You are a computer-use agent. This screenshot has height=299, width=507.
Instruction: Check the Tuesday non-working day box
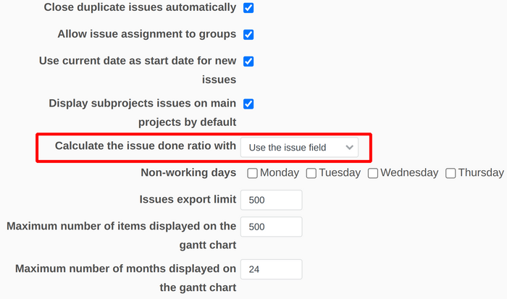coord(311,173)
